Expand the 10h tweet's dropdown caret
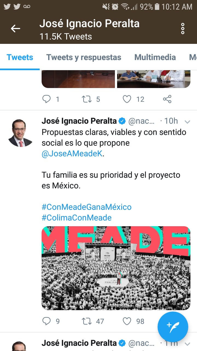Viewport: 197px width, 351px height. tap(187, 121)
